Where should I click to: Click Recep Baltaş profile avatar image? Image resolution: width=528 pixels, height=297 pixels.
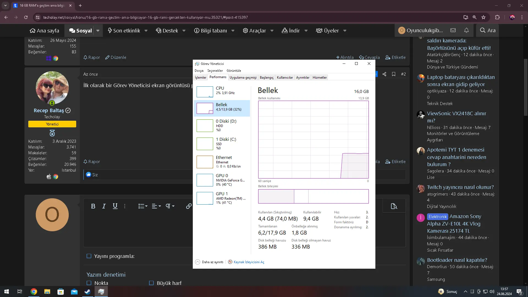click(52, 88)
